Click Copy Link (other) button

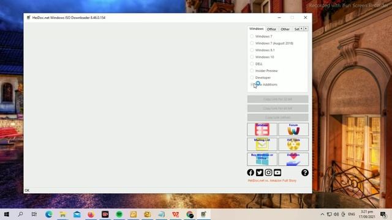(x=277, y=117)
